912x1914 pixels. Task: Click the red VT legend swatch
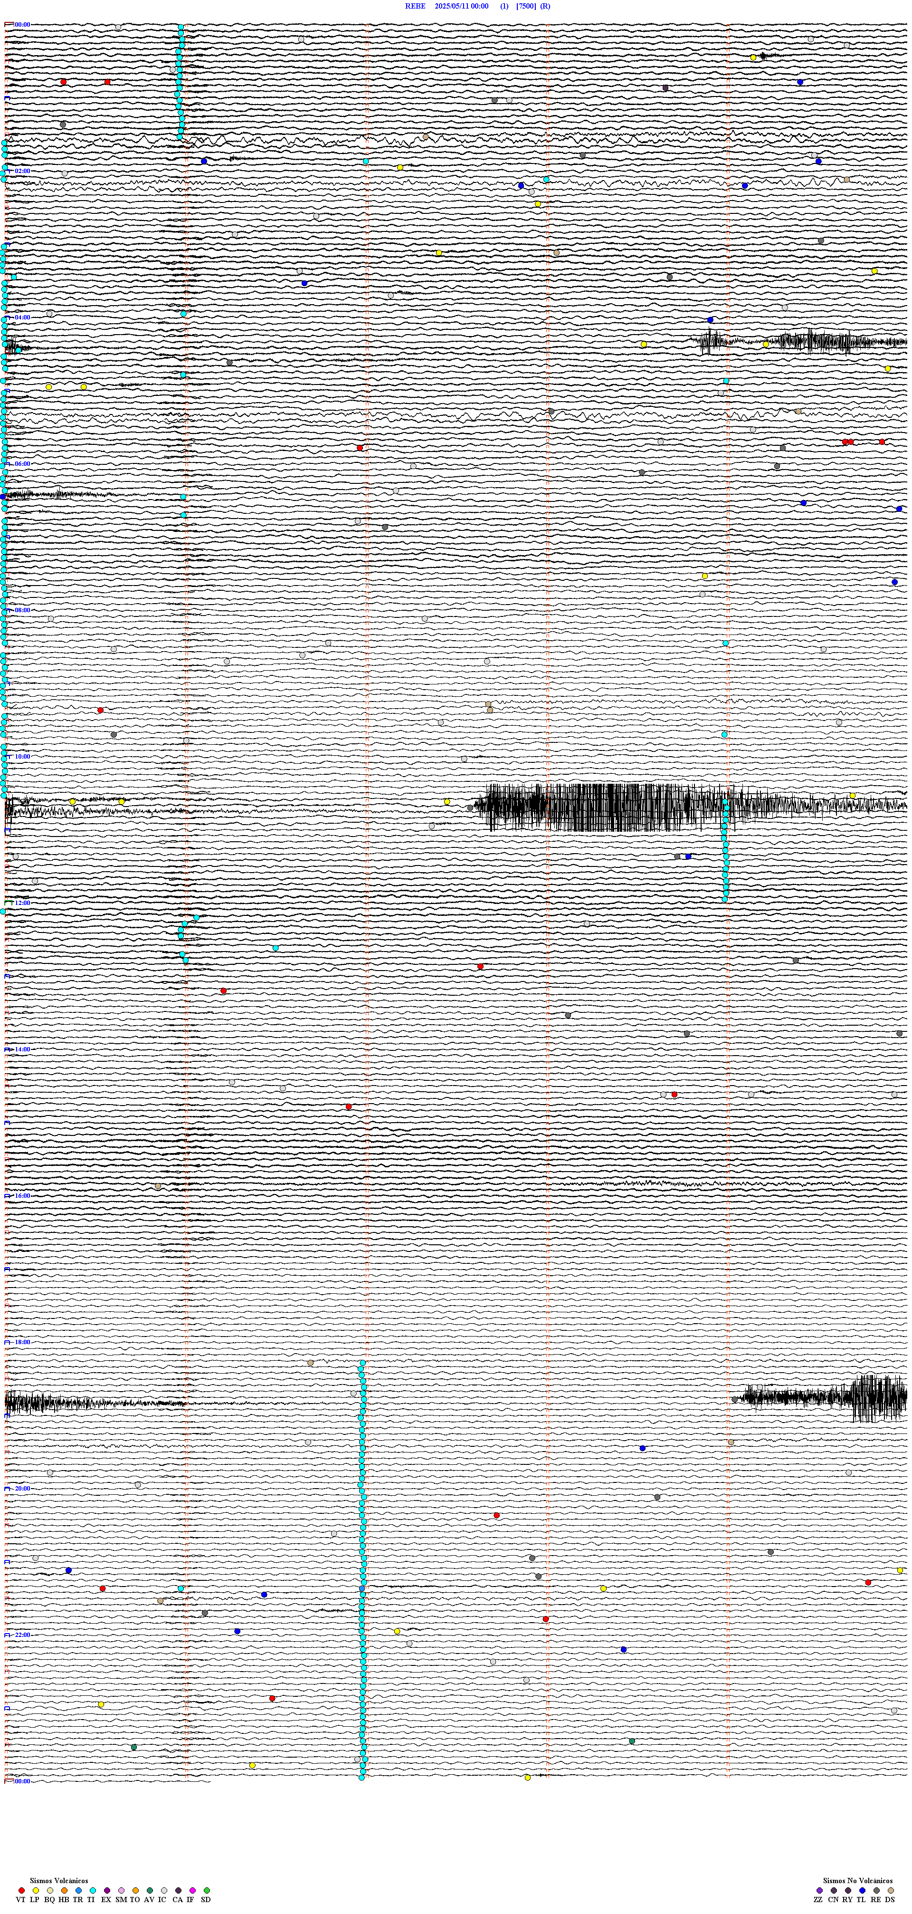(21, 1889)
